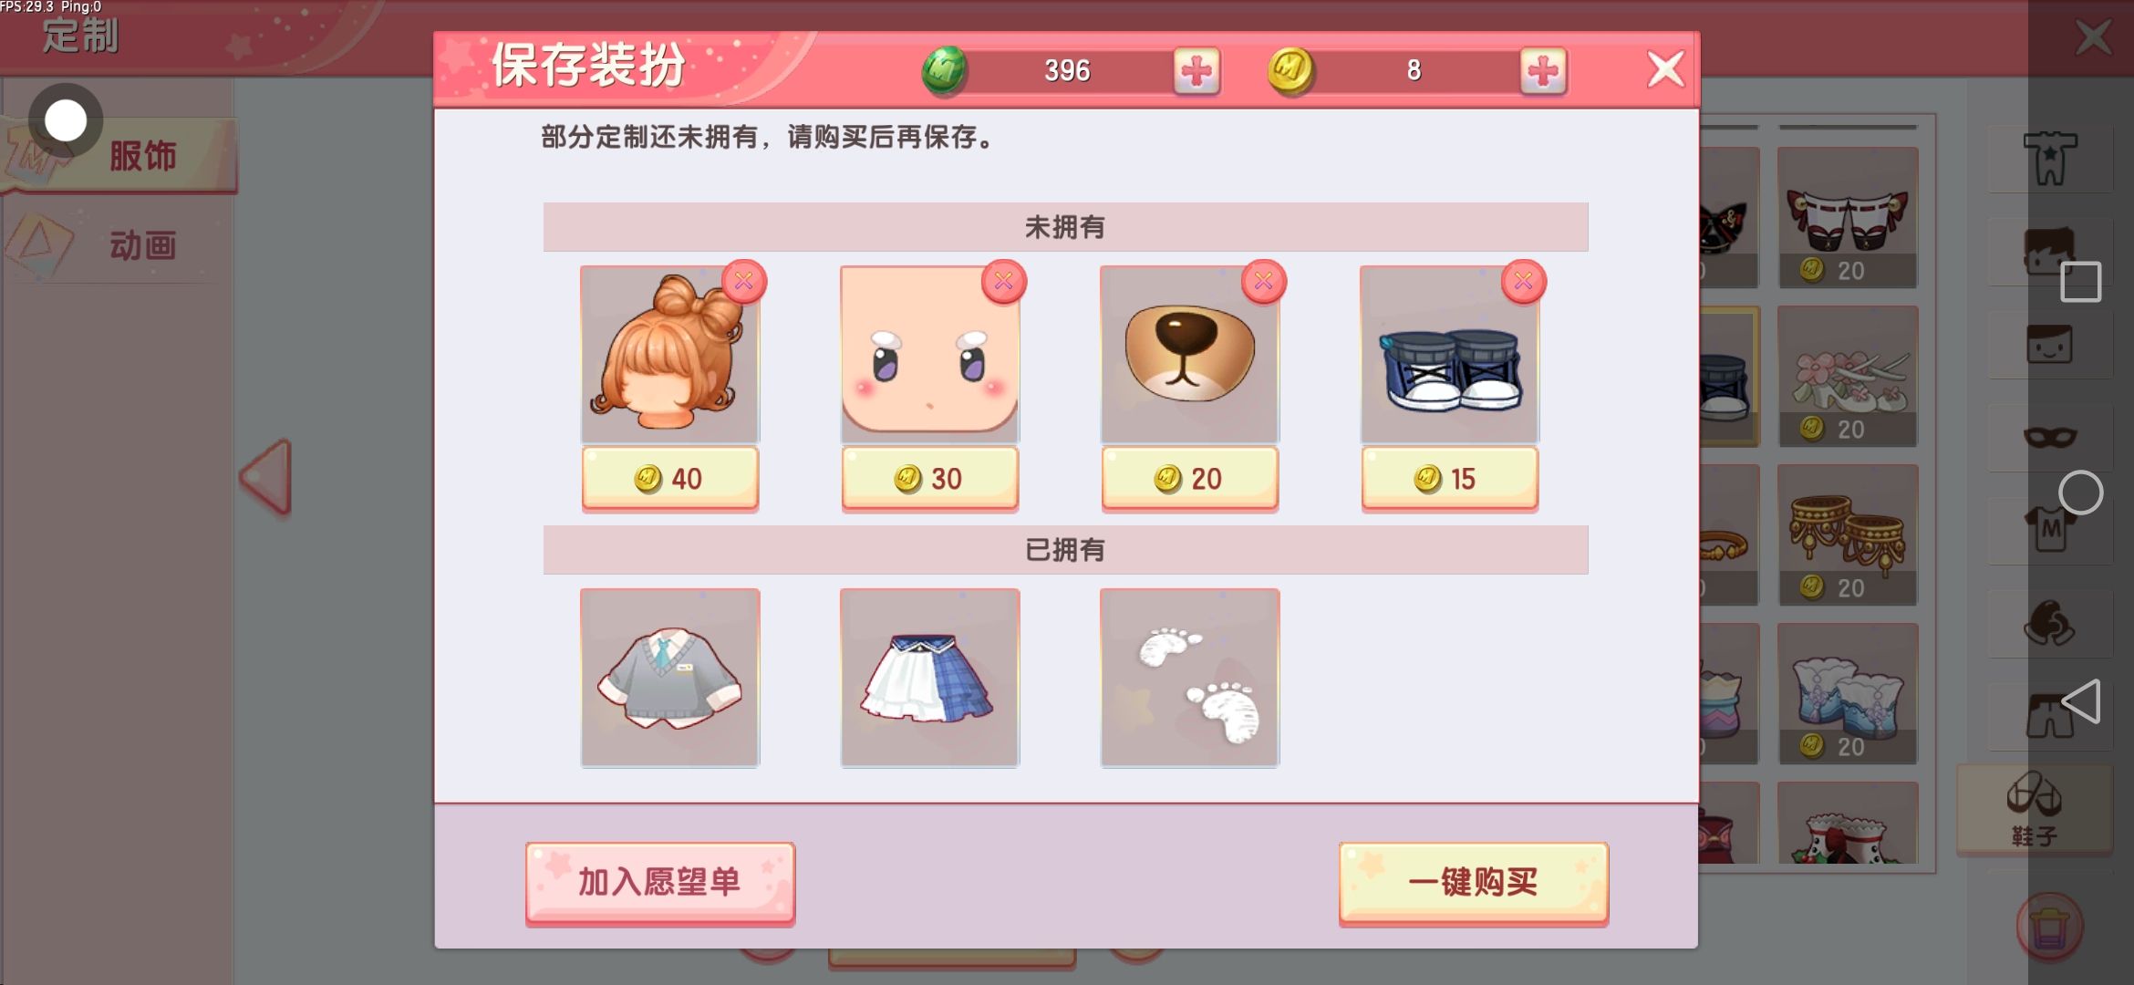This screenshot has height=985, width=2134.
Task: Go to previous page with red arrow
Action: 266,476
